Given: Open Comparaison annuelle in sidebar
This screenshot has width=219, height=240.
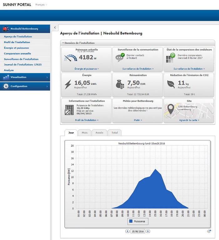Looking at the screenshot, I should [x=25, y=54].
